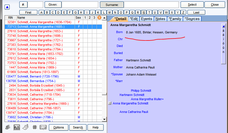Open the Events tab
The width and height of the screenshot is (228, 133).
tap(147, 19)
